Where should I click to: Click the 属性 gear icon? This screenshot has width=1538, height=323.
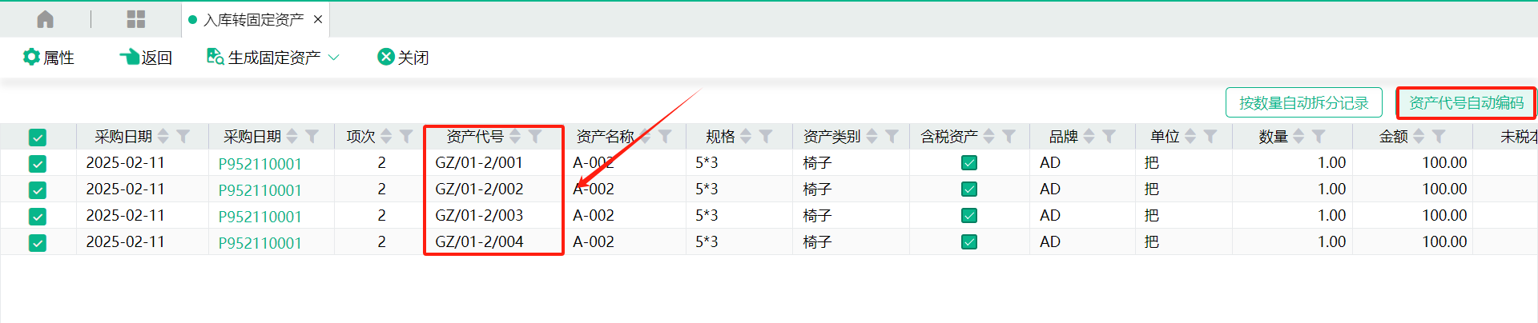[x=31, y=57]
